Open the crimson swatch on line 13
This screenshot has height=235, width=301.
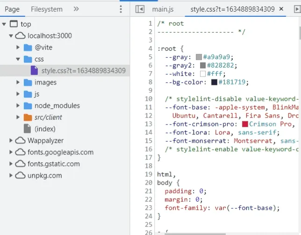245,124
